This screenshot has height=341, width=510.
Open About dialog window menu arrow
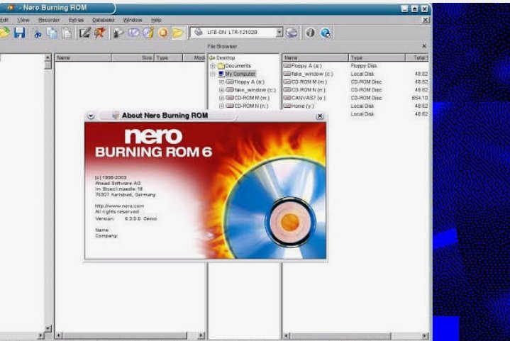pyautogui.click(x=91, y=116)
